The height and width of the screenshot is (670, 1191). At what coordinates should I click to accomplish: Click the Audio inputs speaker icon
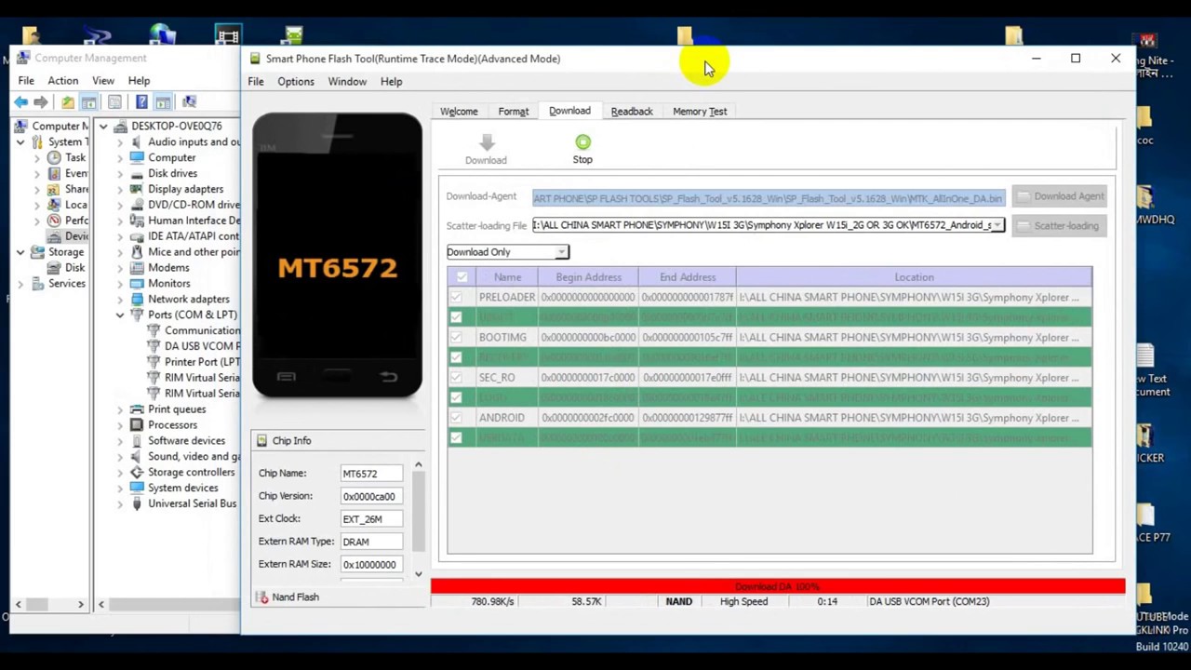pyautogui.click(x=137, y=141)
